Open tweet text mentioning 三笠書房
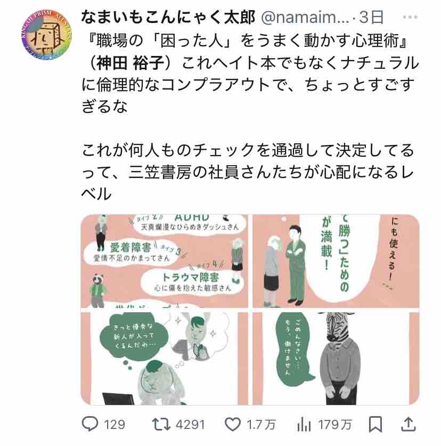The height and width of the screenshot is (446, 441). click(247, 172)
